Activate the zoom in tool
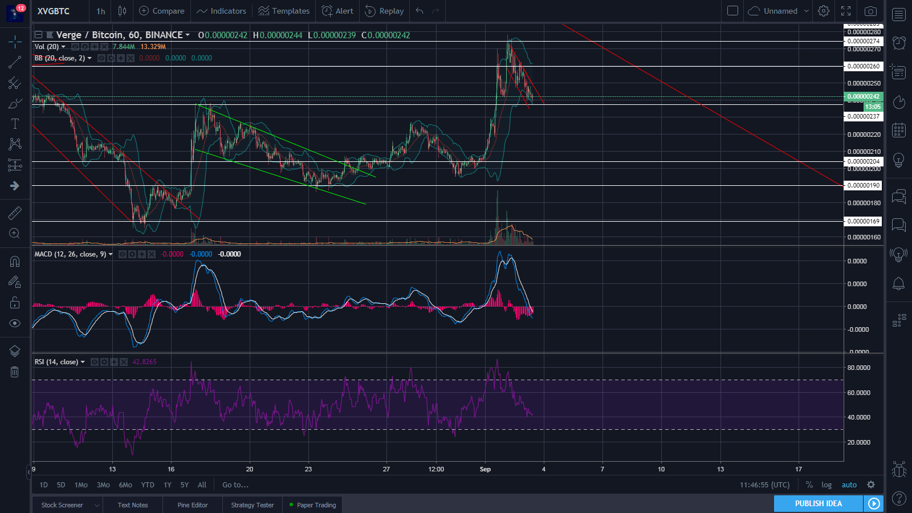 pyautogui.click(x=15, y=233)
